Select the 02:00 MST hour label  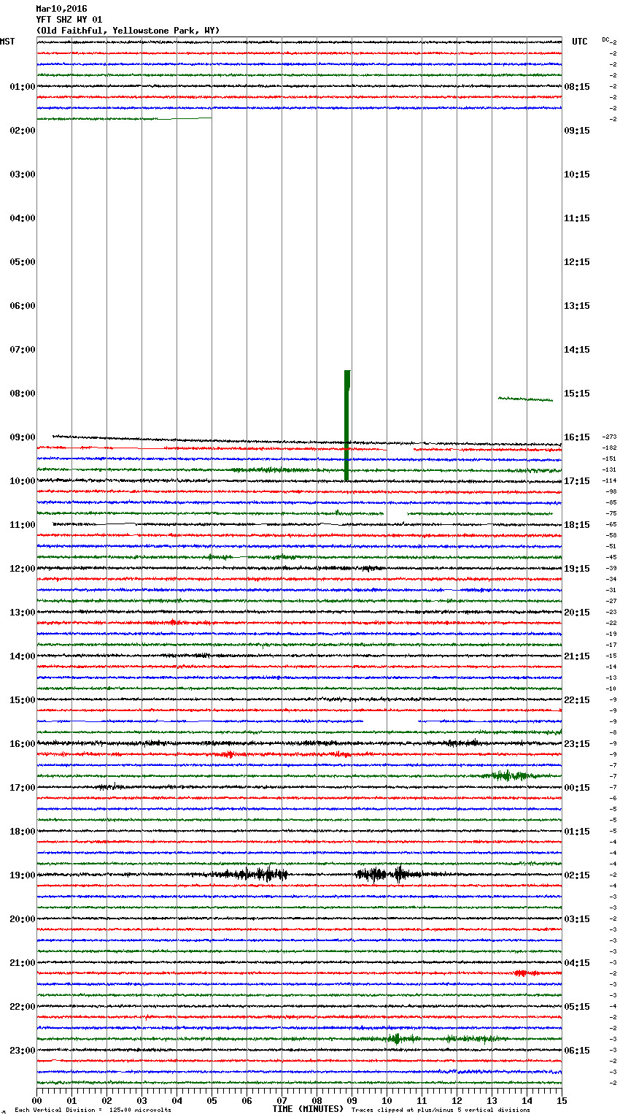coord(22,131)
